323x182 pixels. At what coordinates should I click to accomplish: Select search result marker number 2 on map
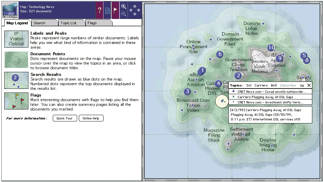tap(238, 76)
